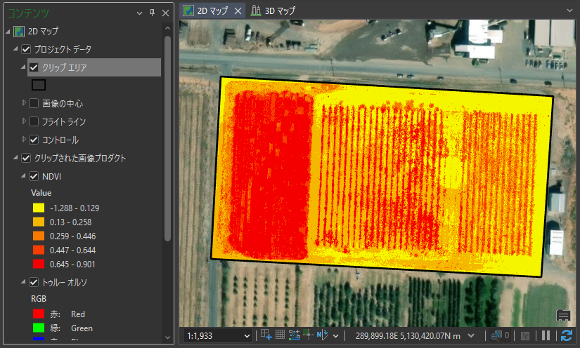Expand the コントロール layer group
This screenshot has height=348, width=580.
pyautogui.click(x=25, y=140)
